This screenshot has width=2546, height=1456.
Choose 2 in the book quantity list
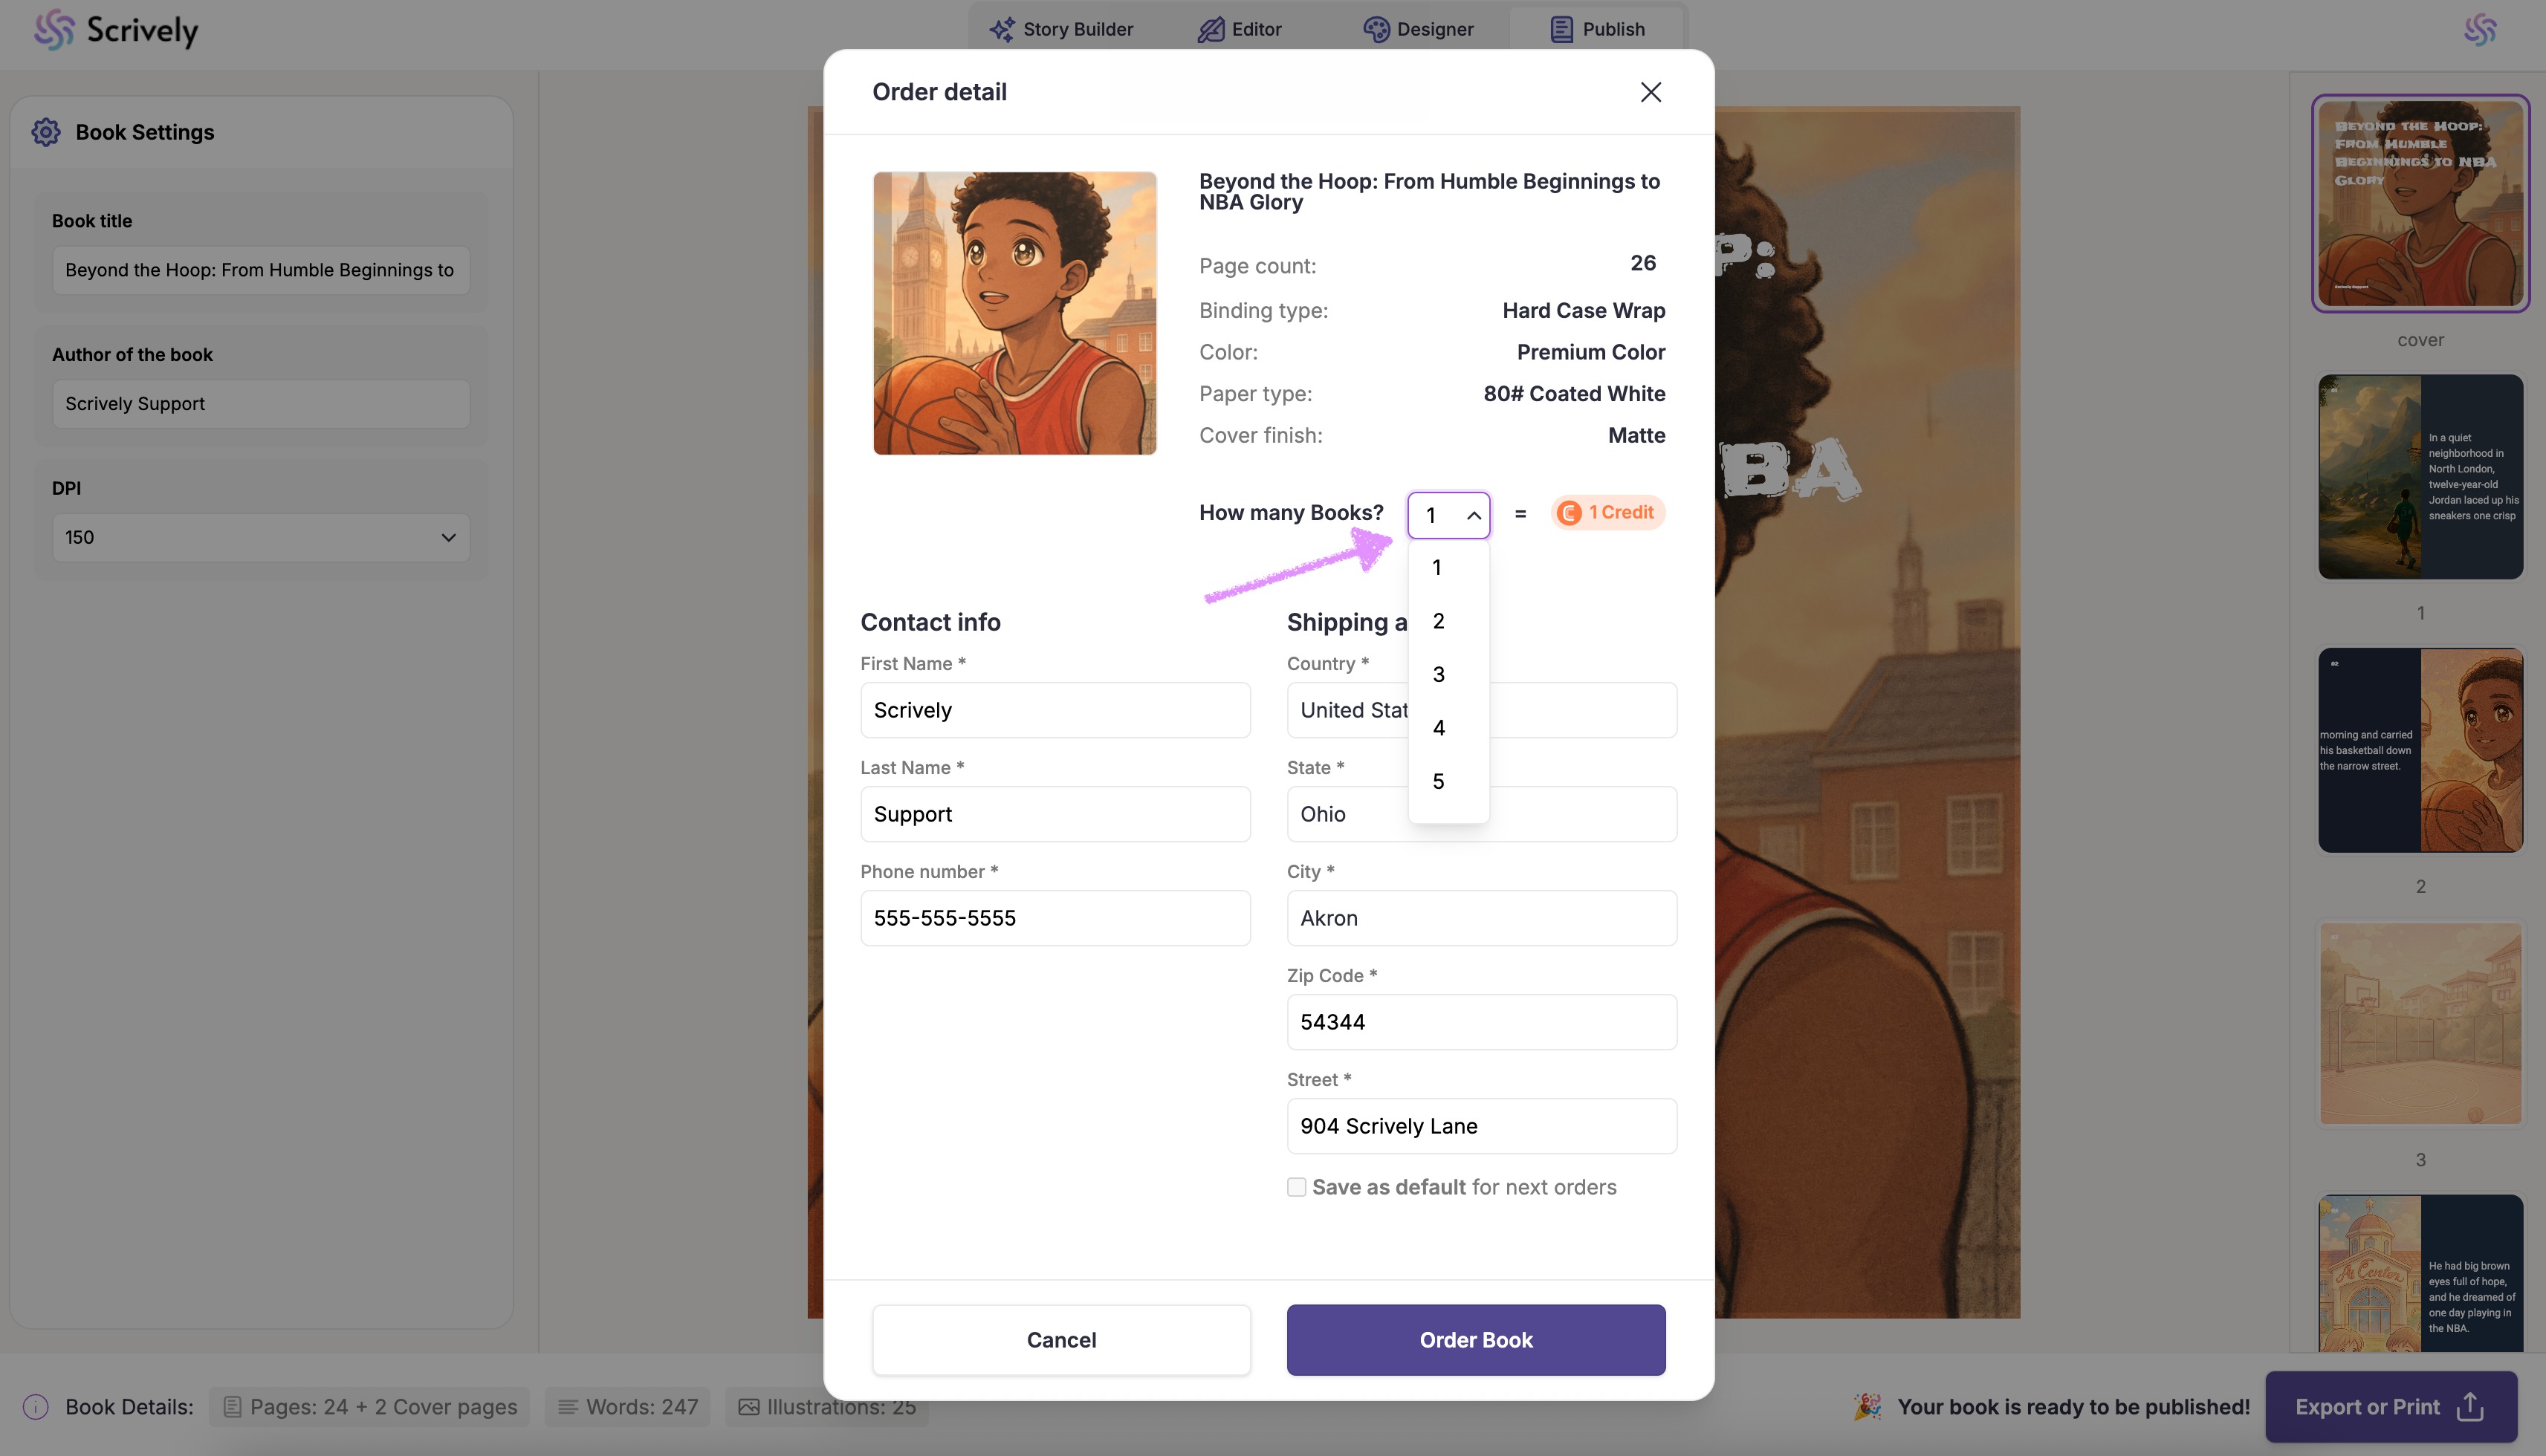[x=1448, y=621]
